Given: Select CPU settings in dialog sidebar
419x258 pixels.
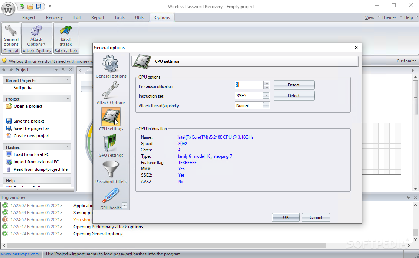Looking at the screenshot, I should (111, 119).
